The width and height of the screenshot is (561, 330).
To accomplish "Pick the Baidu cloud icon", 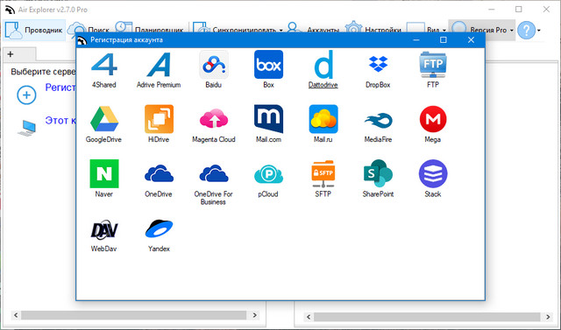I will point(214,65).
